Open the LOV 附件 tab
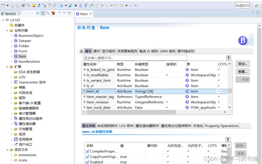 pos(126,126)
